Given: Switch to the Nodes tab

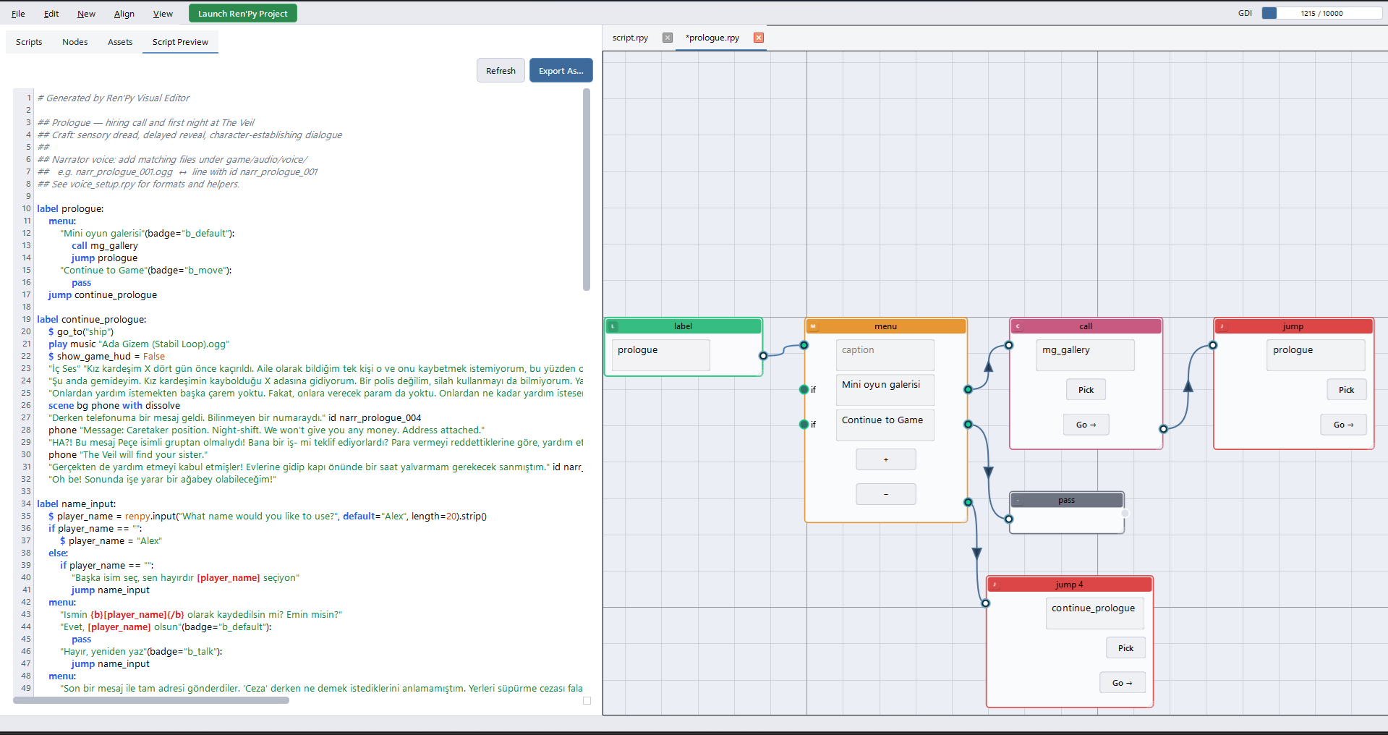Looking at the screenshot, I should (74, 42).
